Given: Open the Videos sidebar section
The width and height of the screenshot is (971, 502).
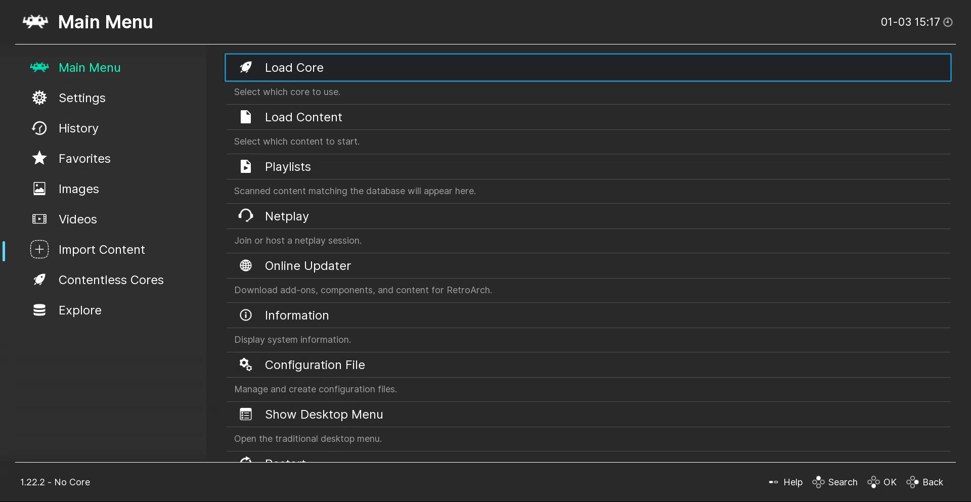Looking at the screenshot, I should point(77,219).
